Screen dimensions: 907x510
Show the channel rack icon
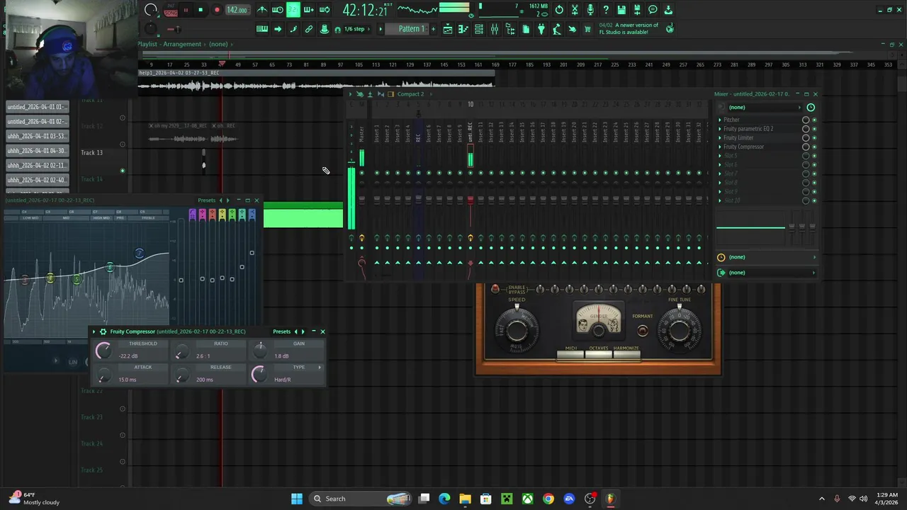479,29
